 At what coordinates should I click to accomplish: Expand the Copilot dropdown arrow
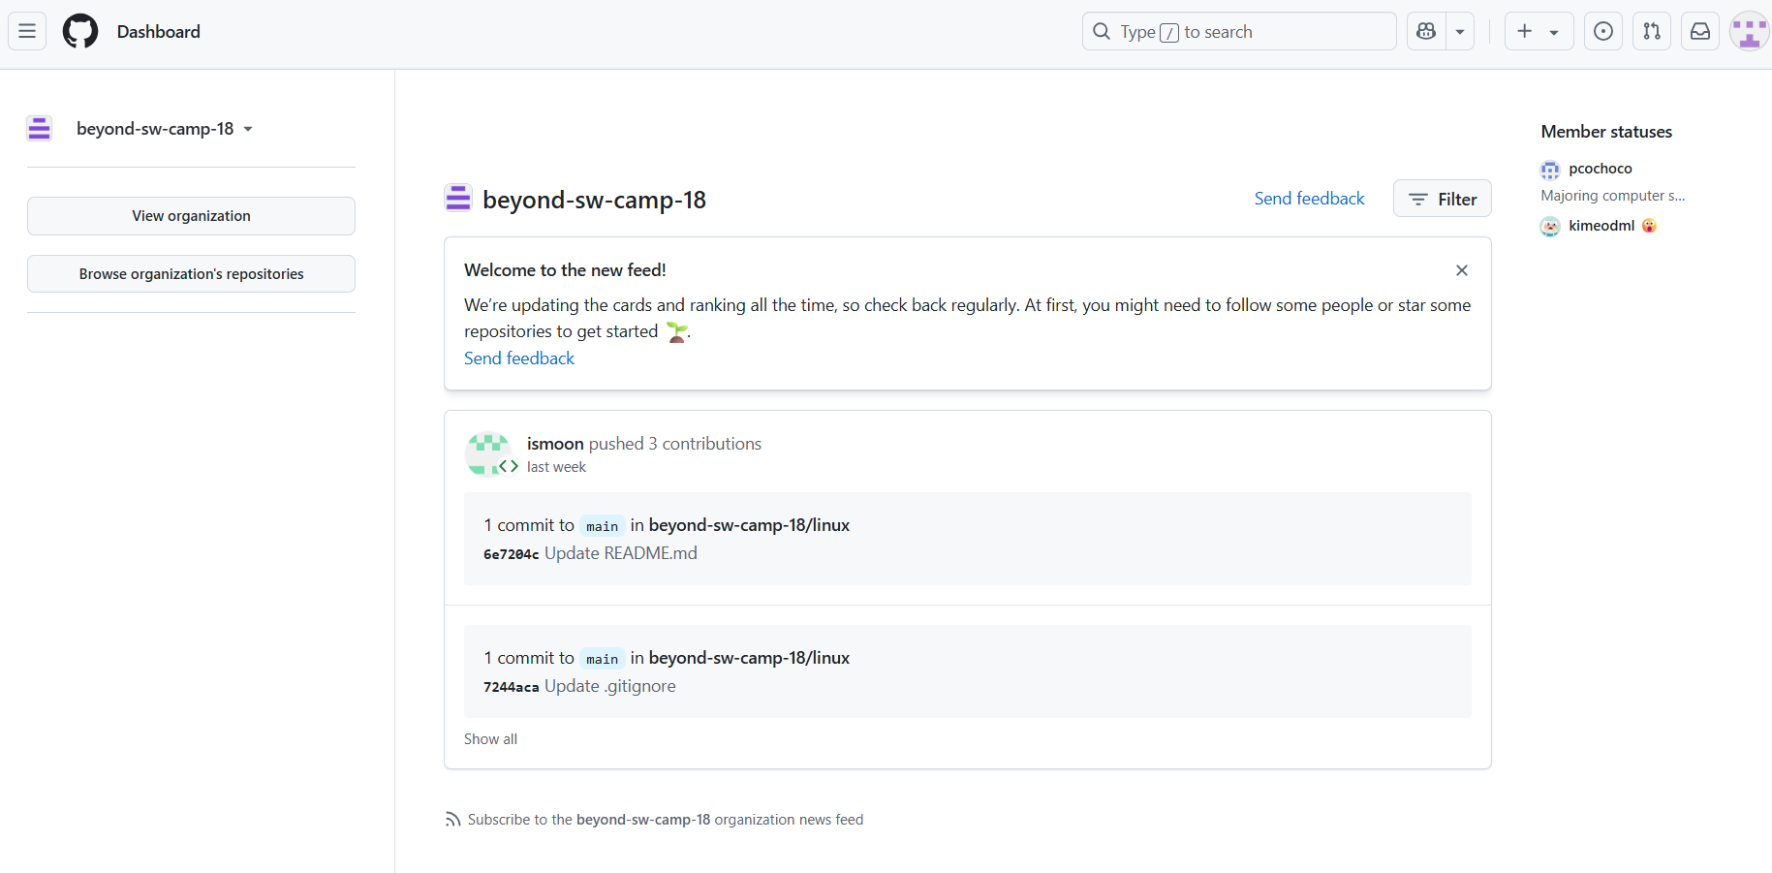pyautogui.click(x=1460, y=32)
